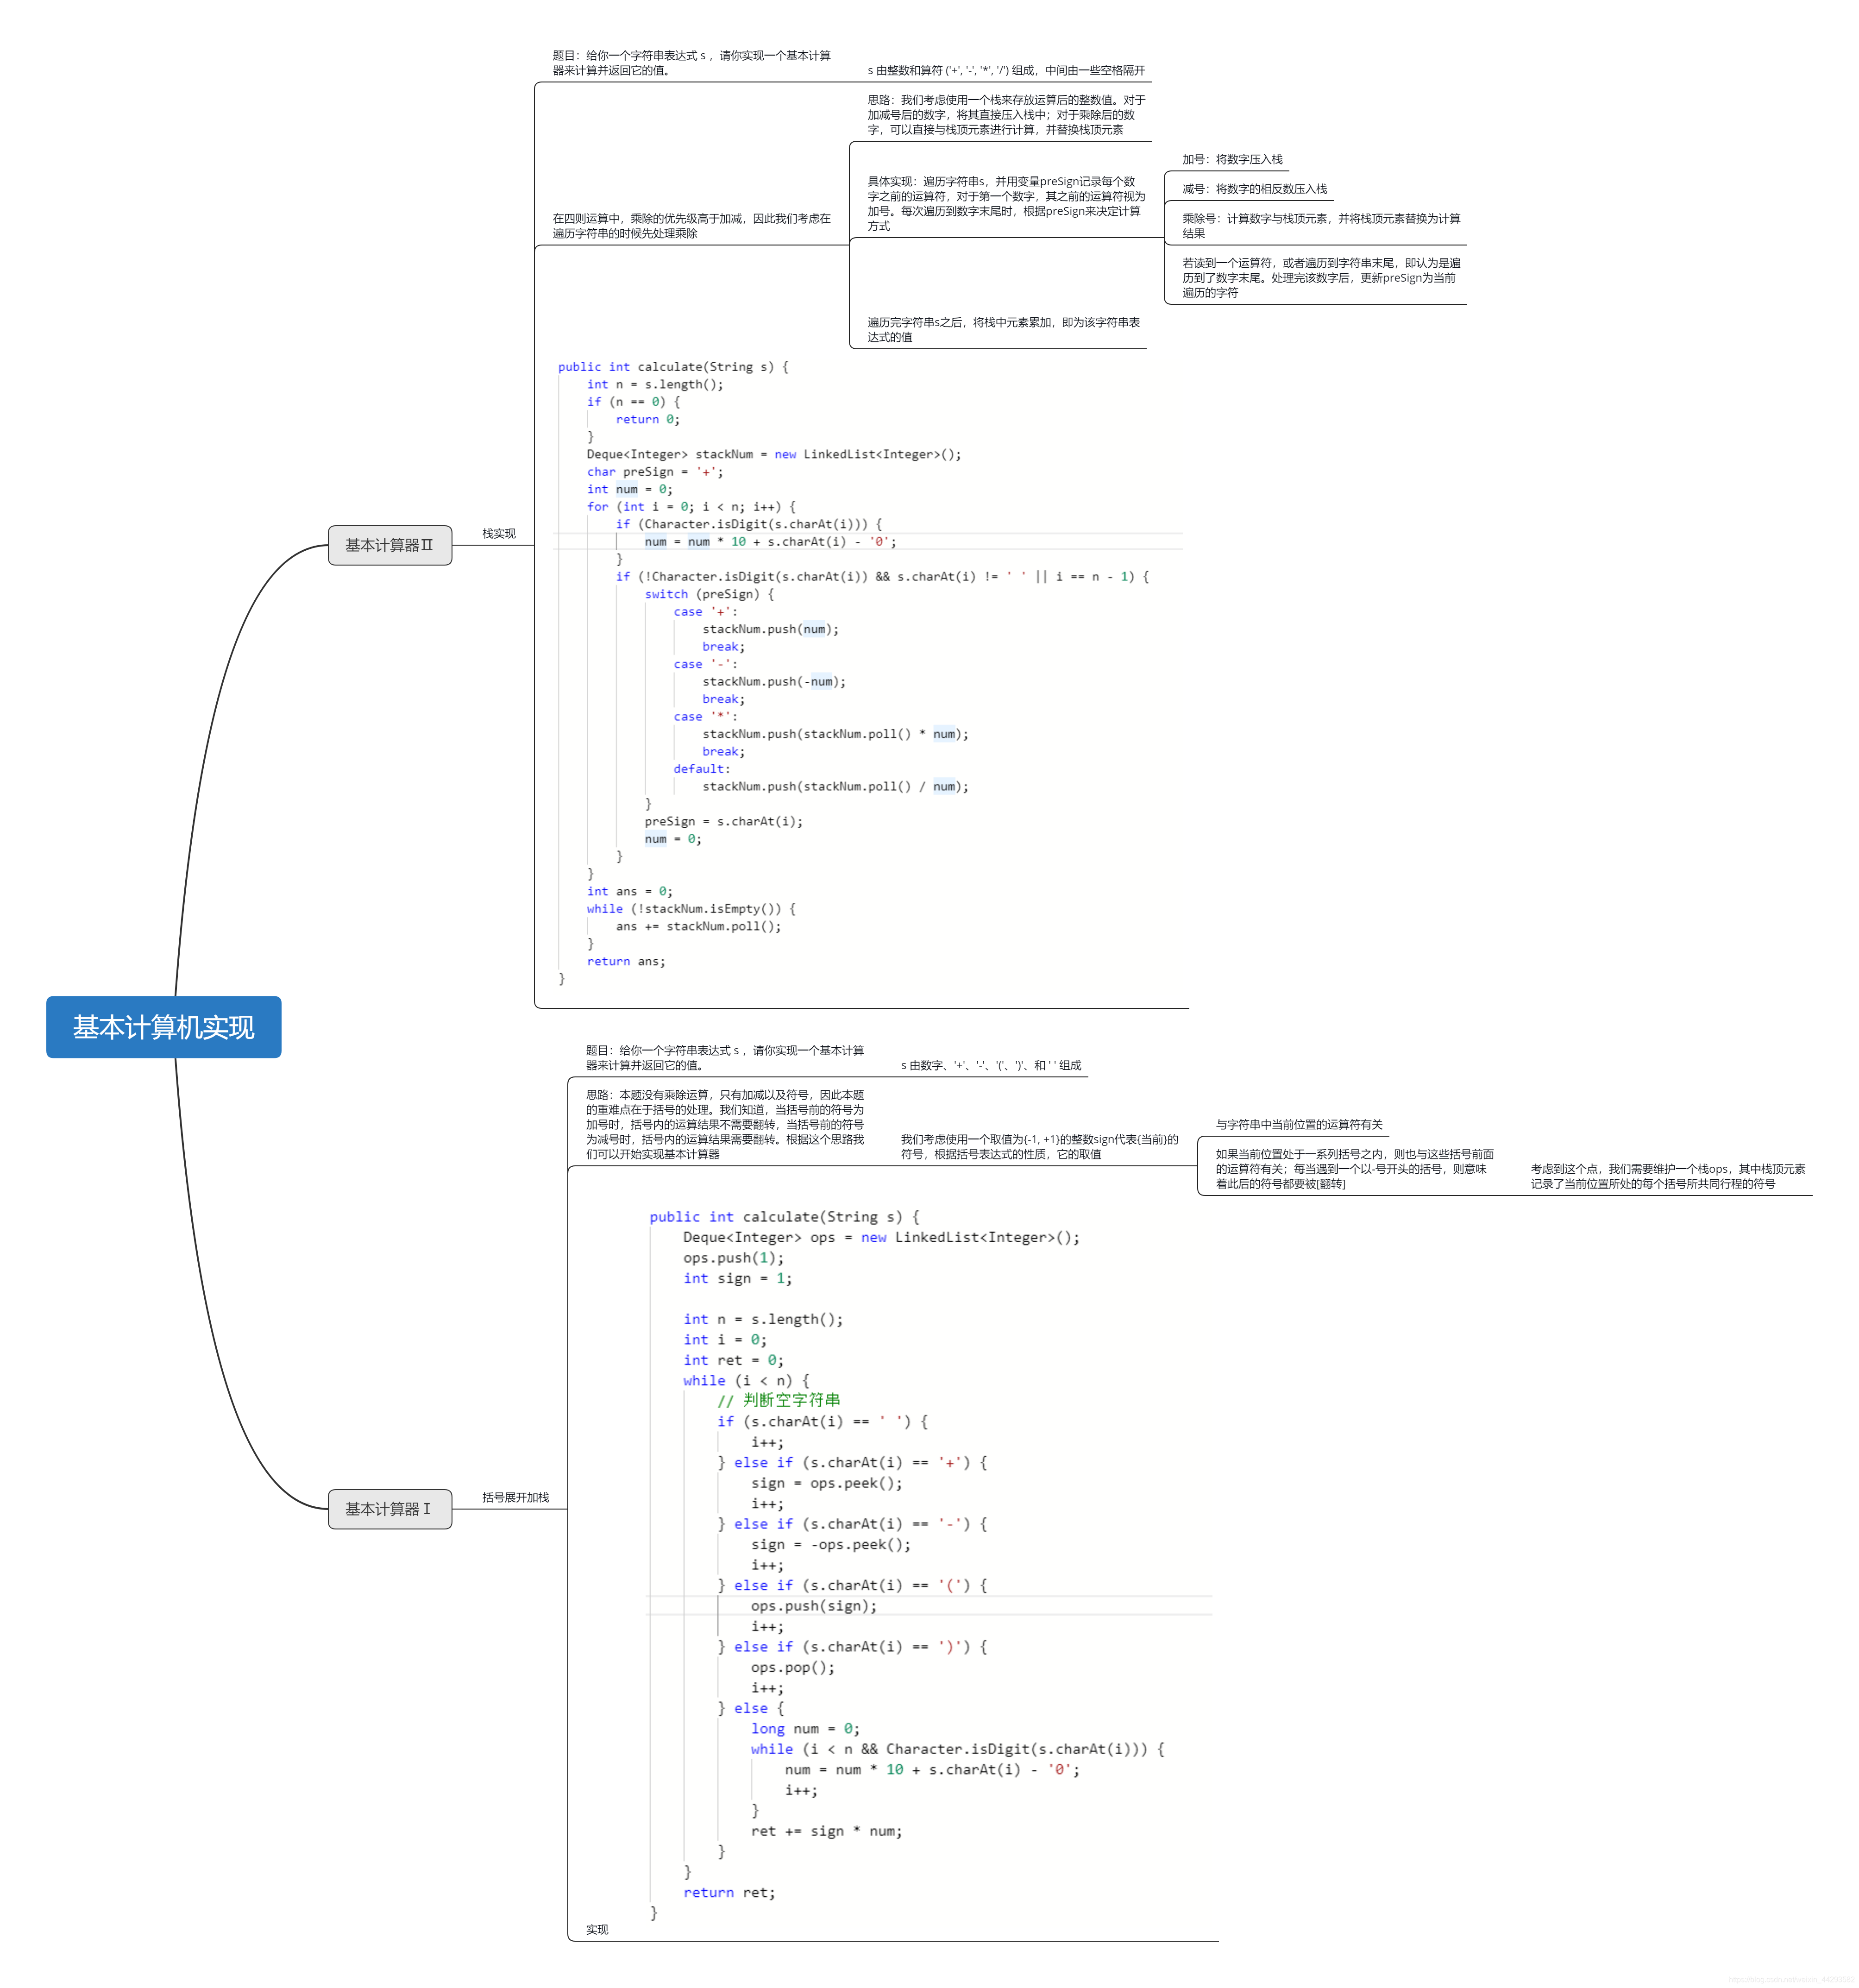
Task: Click the 括号展开加栈 branch label
Action: pyautogui.click(x=515, y=1497)
